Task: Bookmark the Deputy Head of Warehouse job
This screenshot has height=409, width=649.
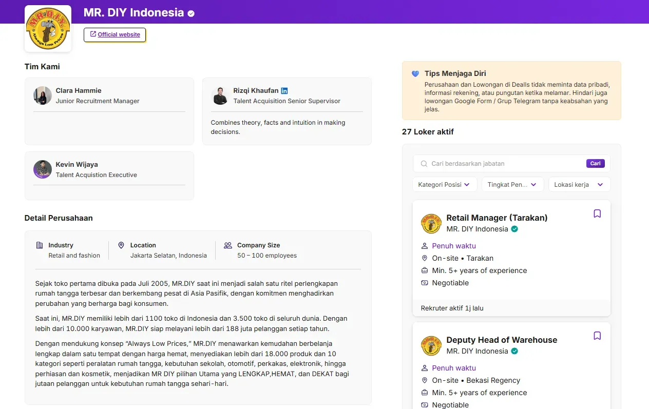Action: [x=597, y=336]
